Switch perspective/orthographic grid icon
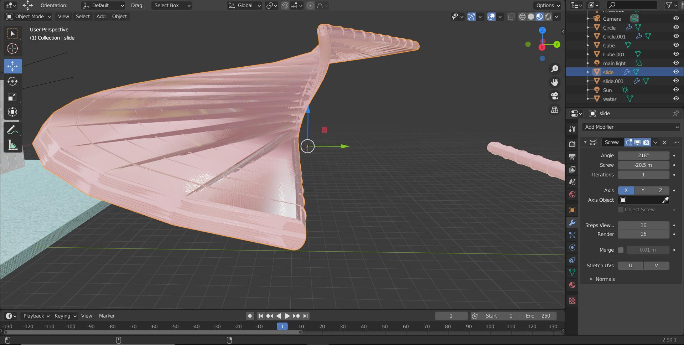This screenshot has width=684, height=345. coord(555,110)
